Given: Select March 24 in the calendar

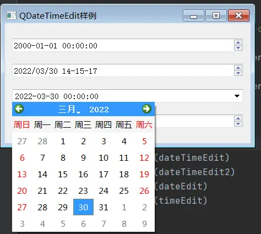Looking at the screenshot, I should 104,191.
